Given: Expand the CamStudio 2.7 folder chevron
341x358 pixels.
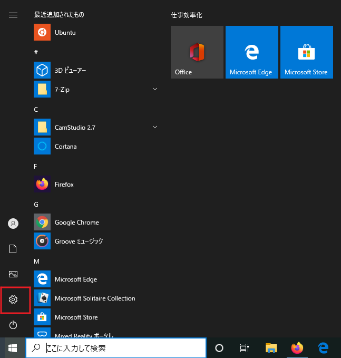Looking at the screenshot, I should point(155,128).
